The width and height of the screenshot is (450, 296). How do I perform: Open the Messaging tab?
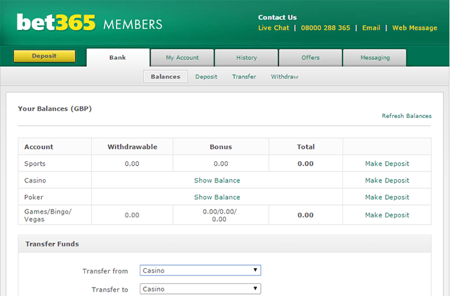click(375, 58)
